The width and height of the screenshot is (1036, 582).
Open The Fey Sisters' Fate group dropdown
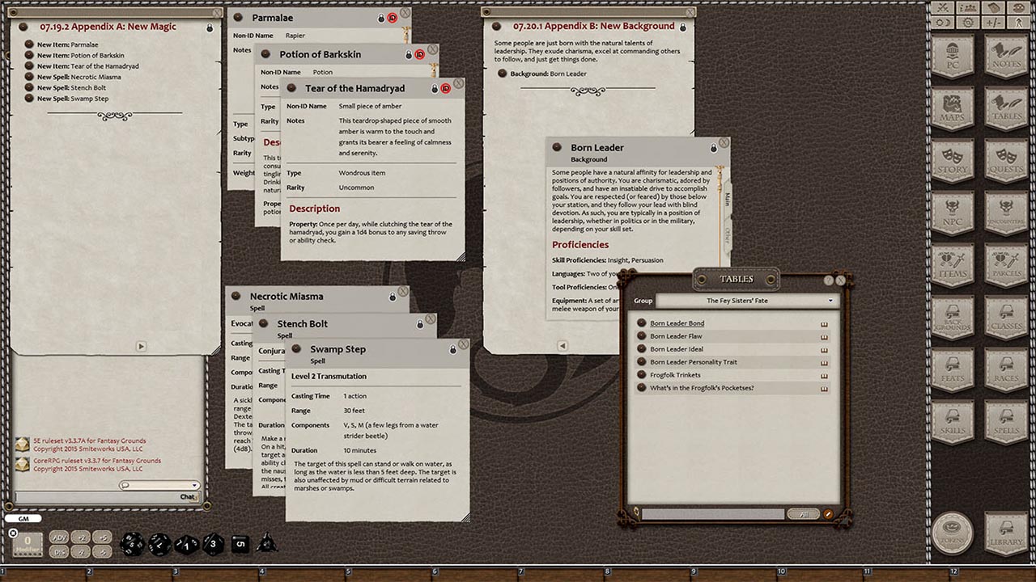[831, 301]
